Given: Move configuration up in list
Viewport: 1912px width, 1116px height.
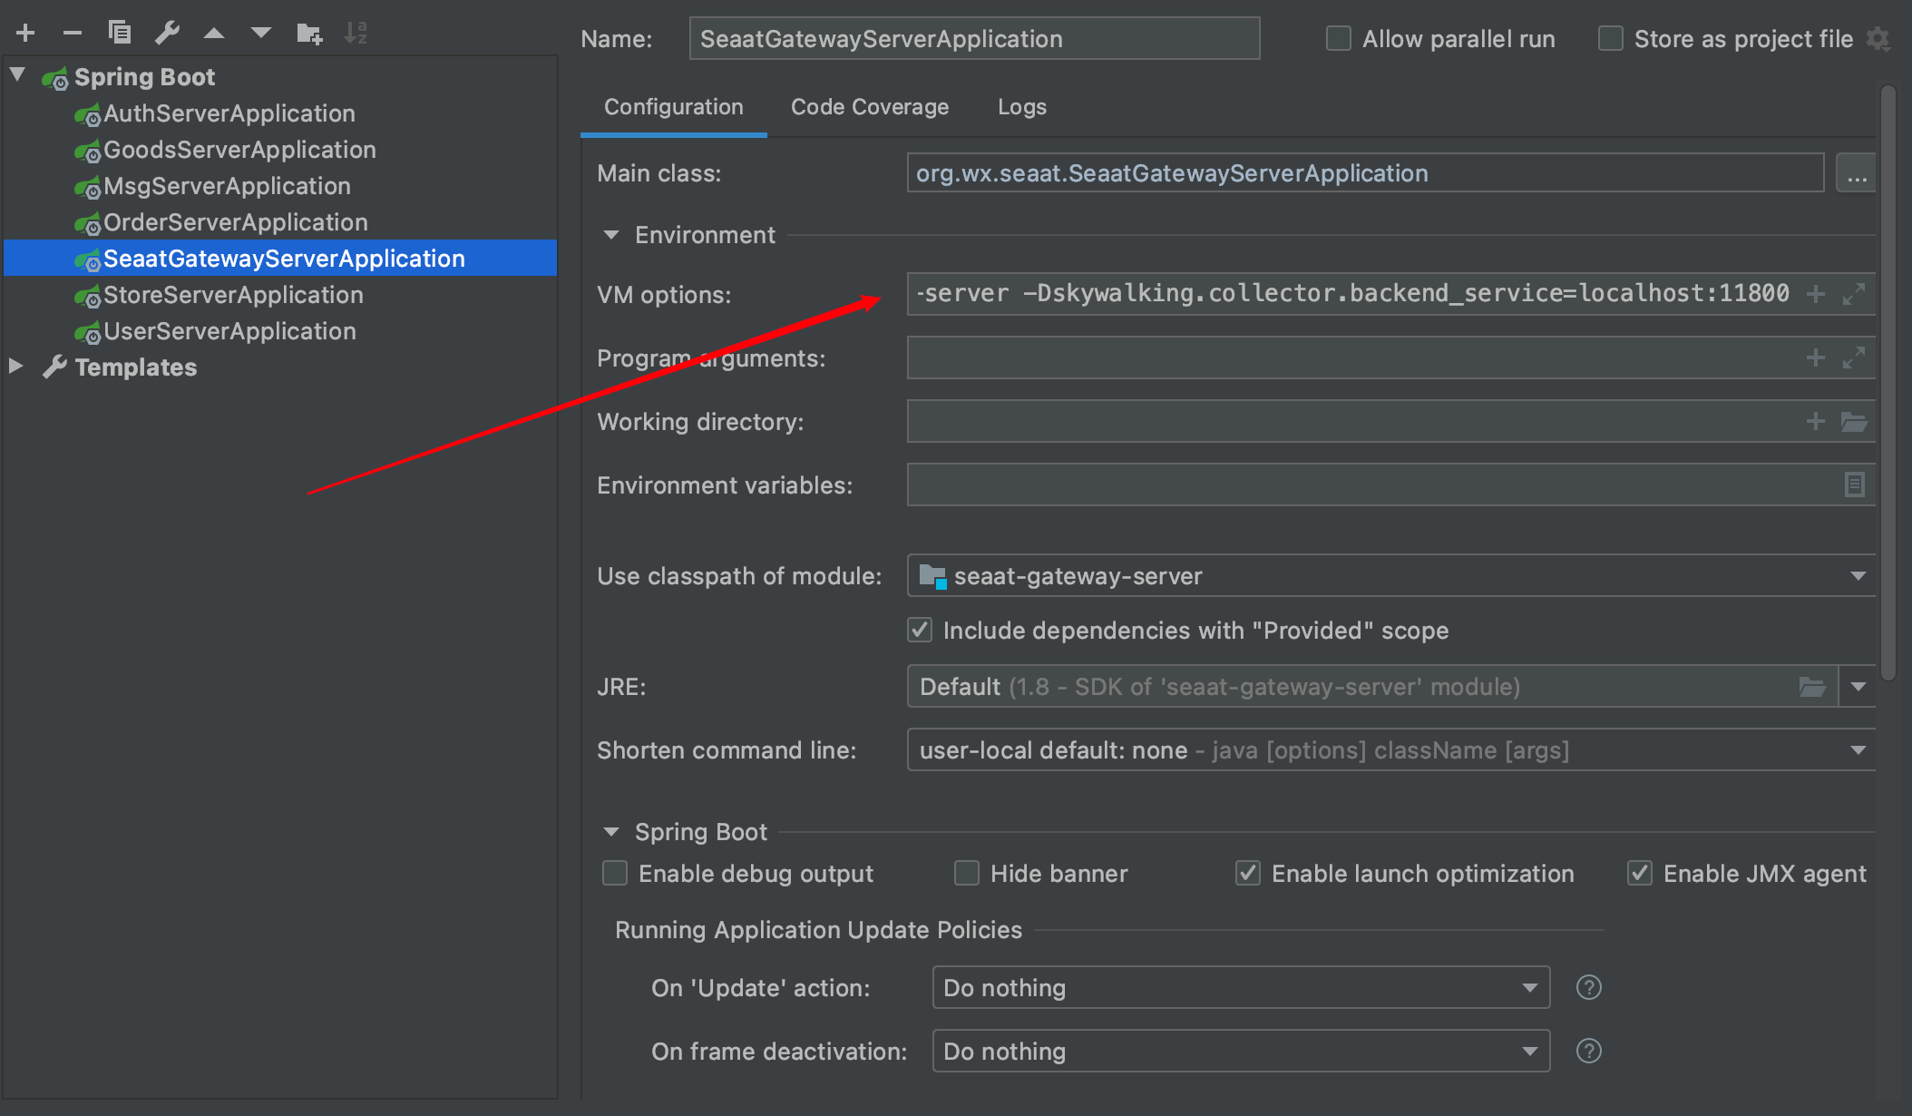Looking at the screenshot, I should [214, 34].
